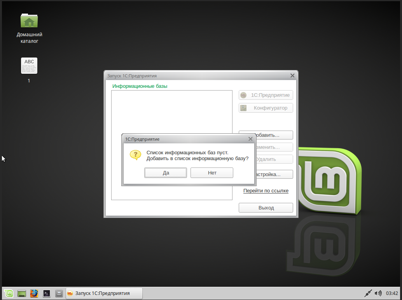This screenshot has width=402, height=300.
Task: Open the volume control tray icon
Action: click(378, 293)
